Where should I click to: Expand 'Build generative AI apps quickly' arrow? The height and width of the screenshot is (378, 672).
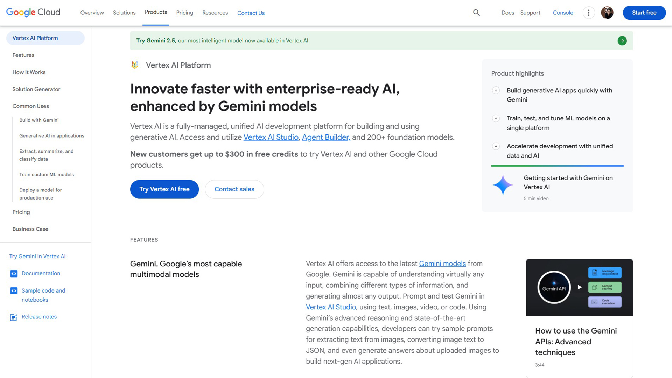tap(496, 91)
